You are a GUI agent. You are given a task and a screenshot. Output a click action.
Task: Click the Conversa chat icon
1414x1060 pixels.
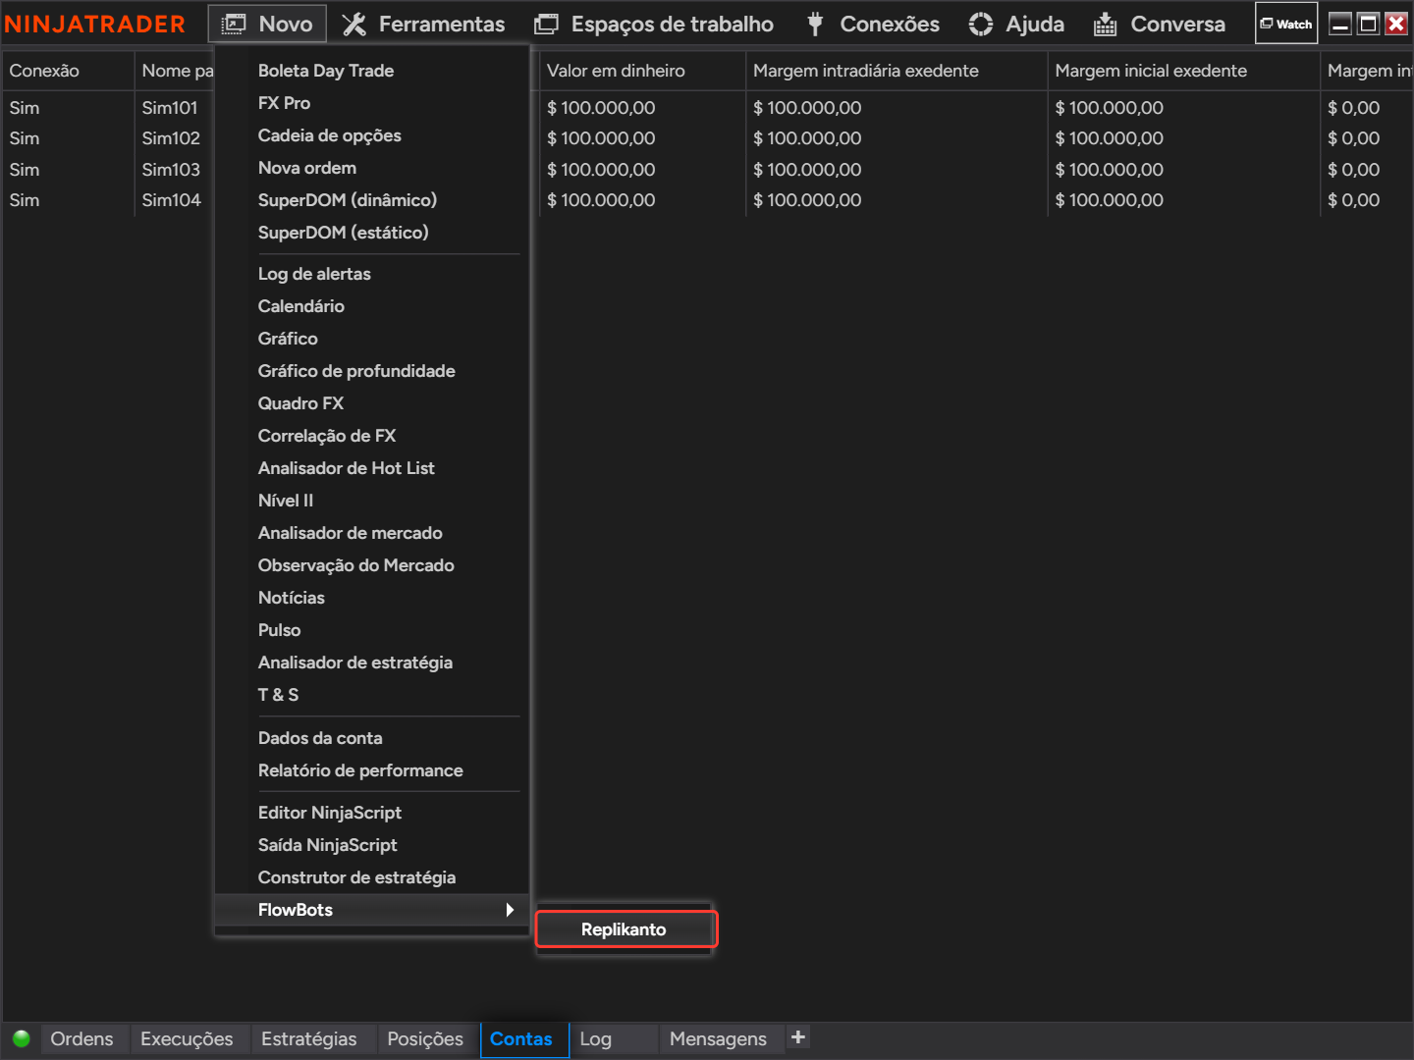coord(1106,25)
